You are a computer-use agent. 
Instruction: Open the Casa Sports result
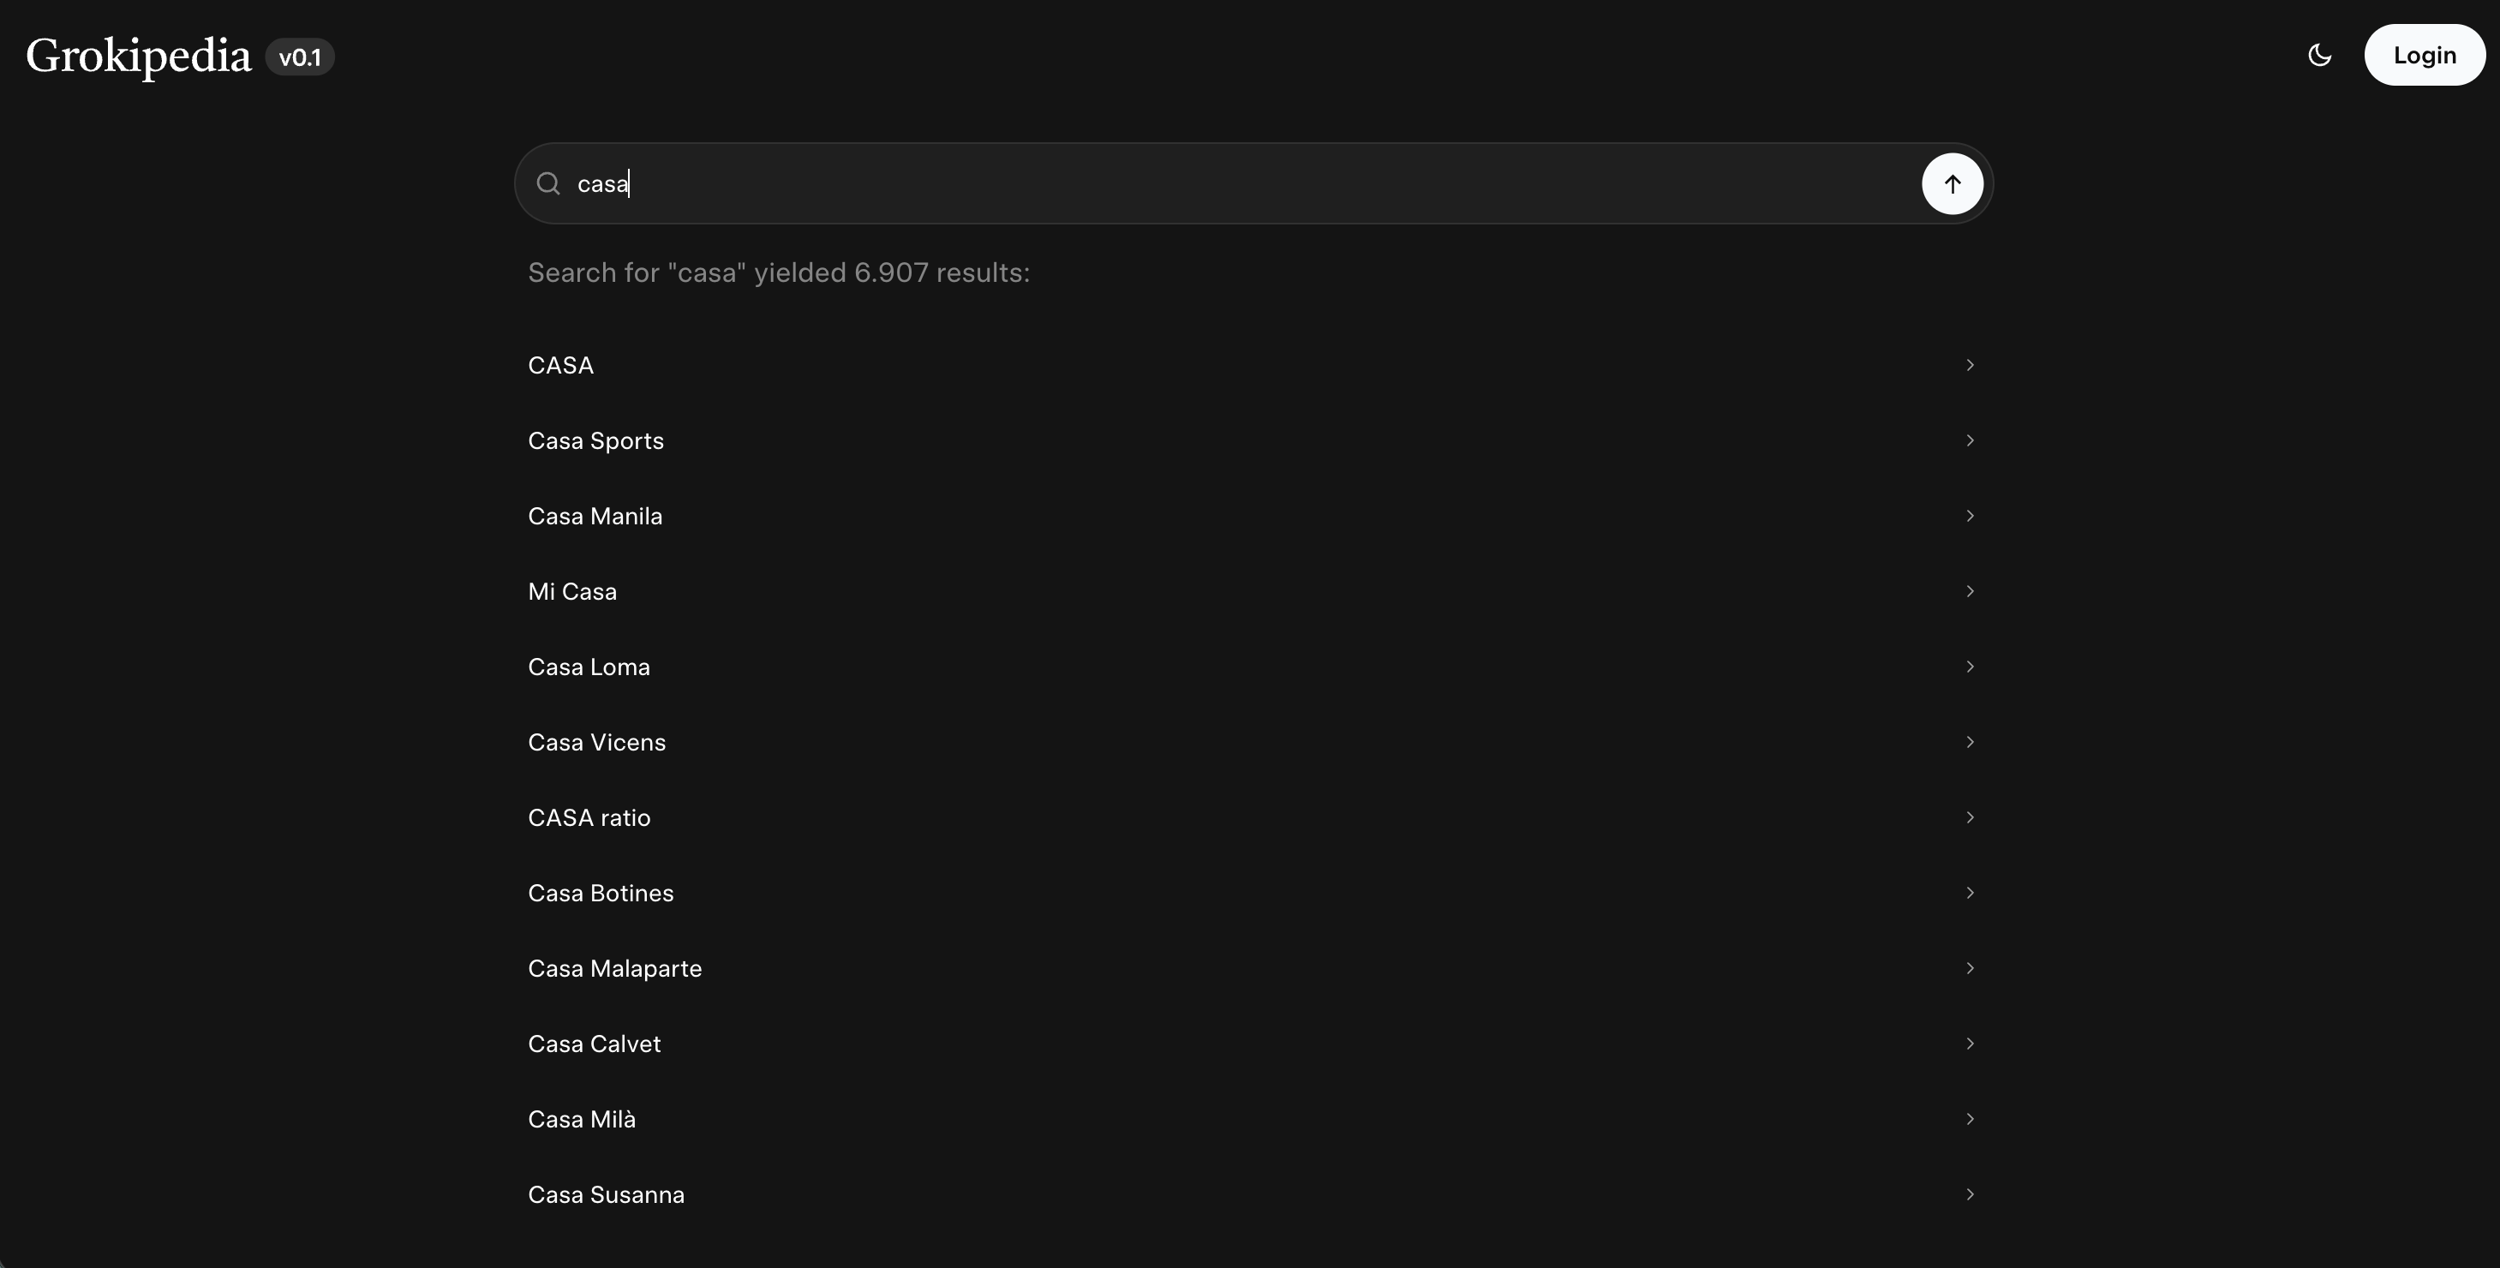pos(596,440)
